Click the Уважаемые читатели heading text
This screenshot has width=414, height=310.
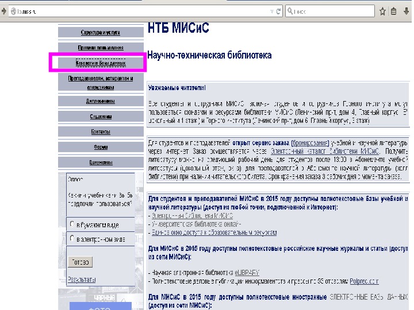click(177, 88)
